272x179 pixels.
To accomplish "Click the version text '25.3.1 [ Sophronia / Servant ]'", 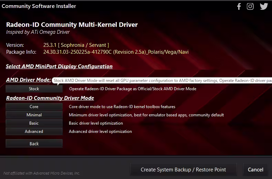I will point(76,45).
